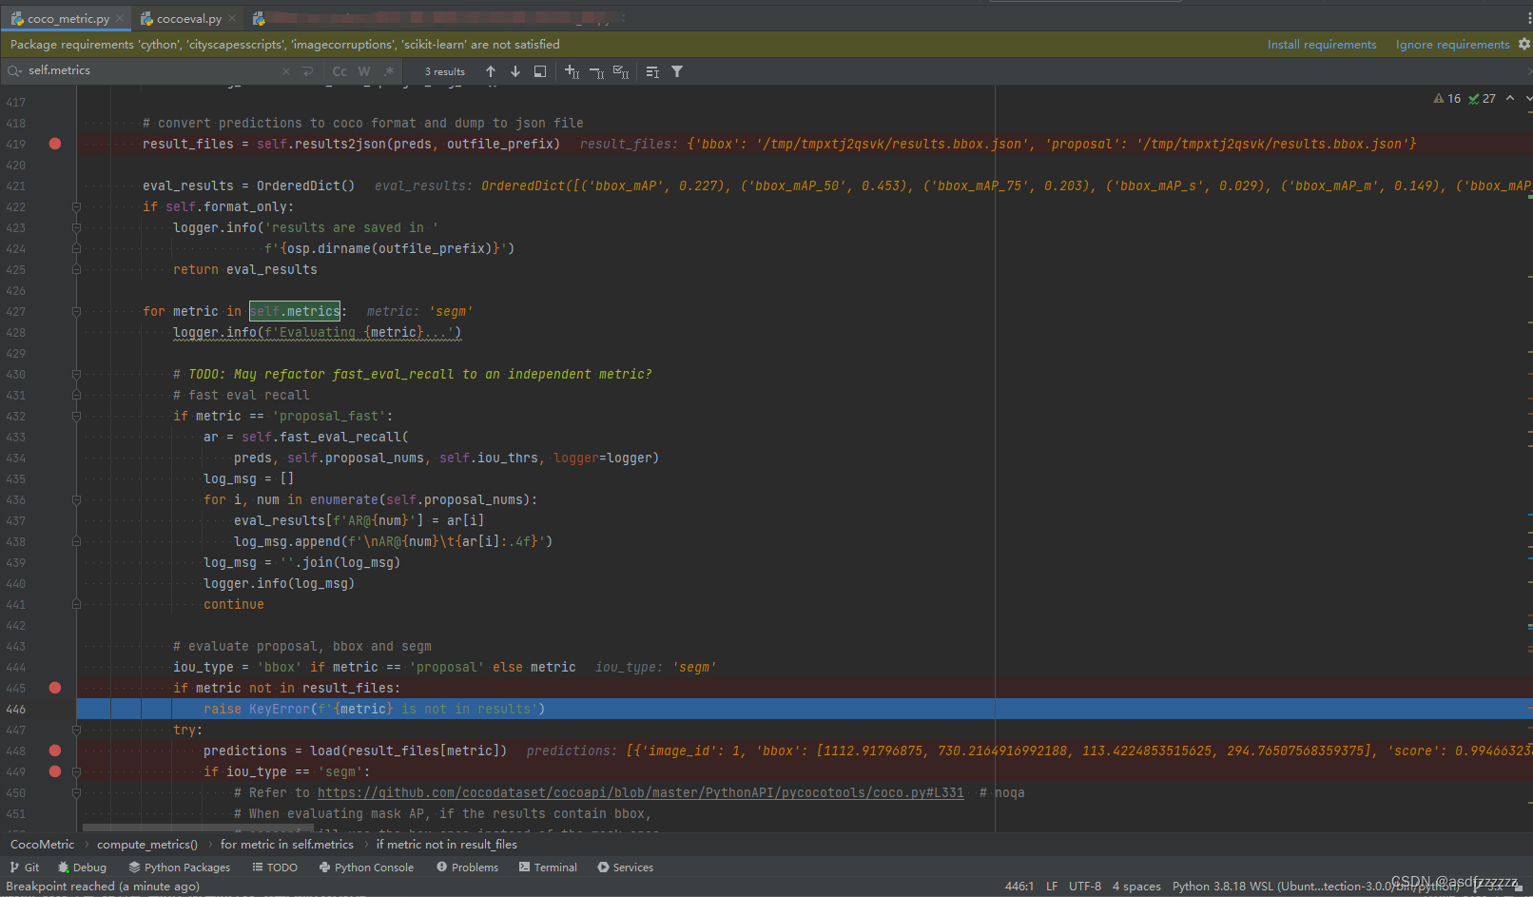Image resolution: width=1533 pixels, height=897 pixels.
Task: Change UTF-8 file encoding in status bar
Action: tap(1085, 887)
